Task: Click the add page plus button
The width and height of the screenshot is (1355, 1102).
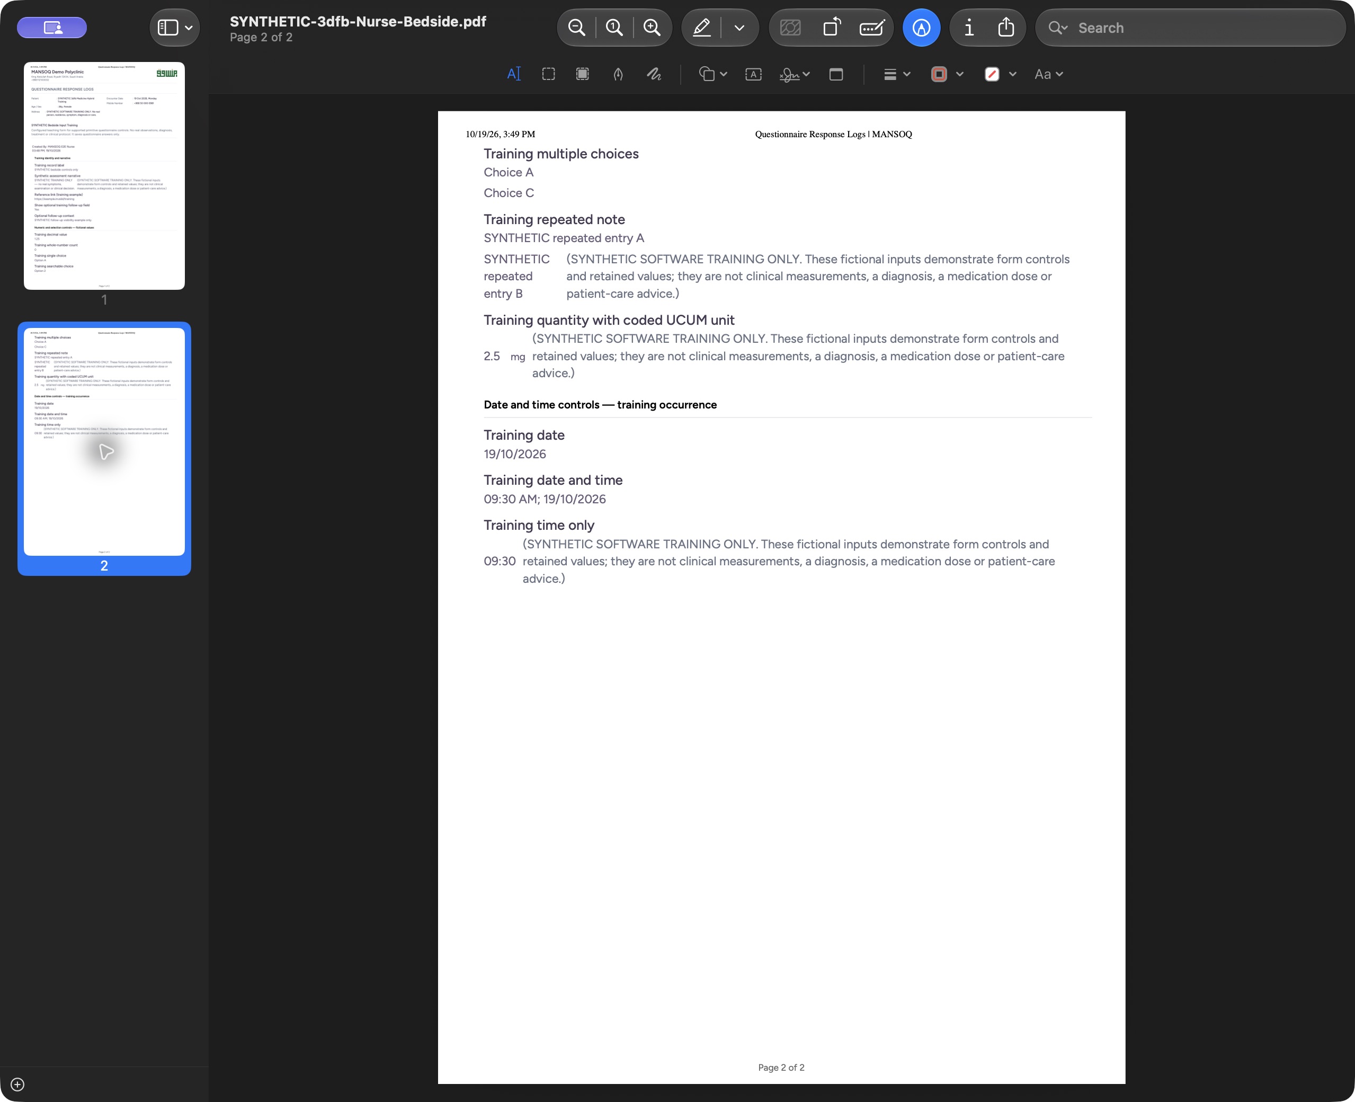Action: [18, 1084]
